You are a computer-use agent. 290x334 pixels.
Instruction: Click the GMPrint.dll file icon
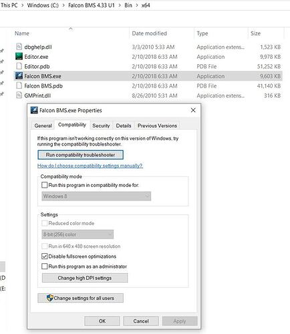coord(19,96)
